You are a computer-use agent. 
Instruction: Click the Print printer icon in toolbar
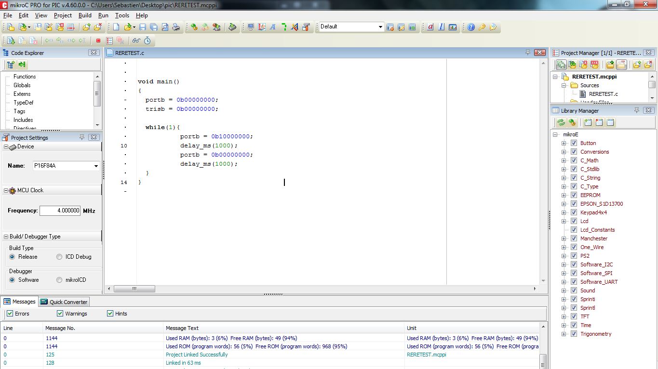[x=176, y=27]
